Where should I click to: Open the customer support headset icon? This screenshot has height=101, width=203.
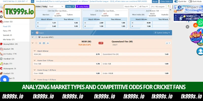pos(200,51)
